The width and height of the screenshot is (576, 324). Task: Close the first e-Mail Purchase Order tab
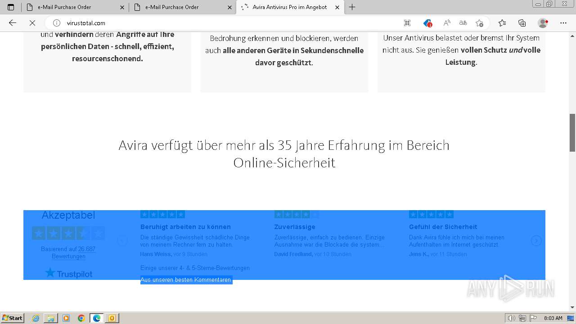[x=122, y=7]
